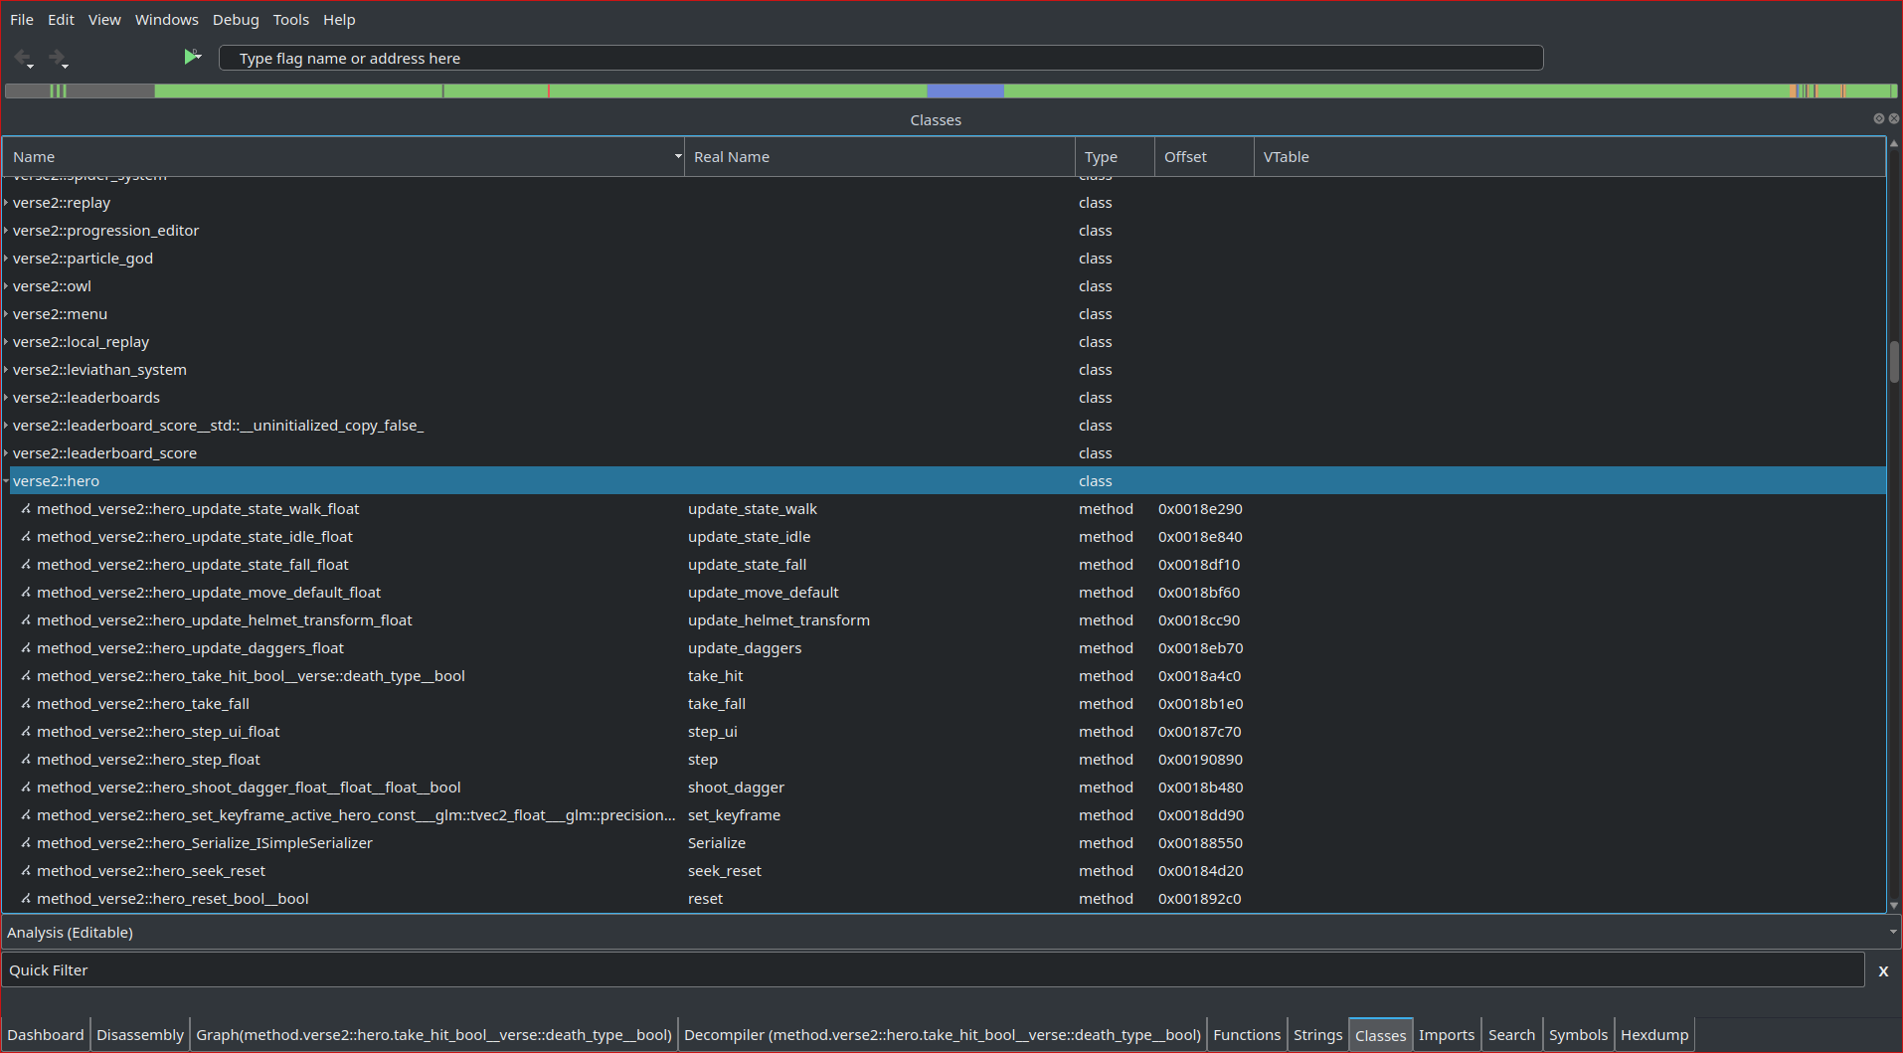Close the Classes panel with corner icon

pos(1893,118)
